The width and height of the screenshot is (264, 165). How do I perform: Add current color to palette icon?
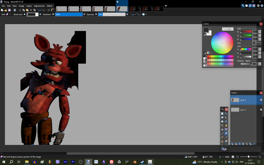[x=205, y=53]
